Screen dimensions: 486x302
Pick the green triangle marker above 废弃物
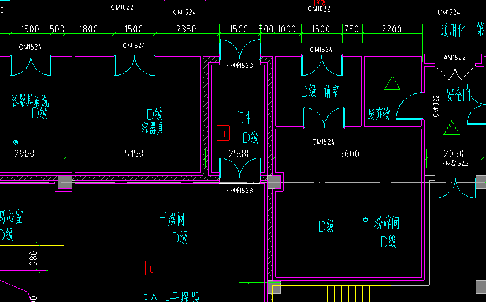392,84
